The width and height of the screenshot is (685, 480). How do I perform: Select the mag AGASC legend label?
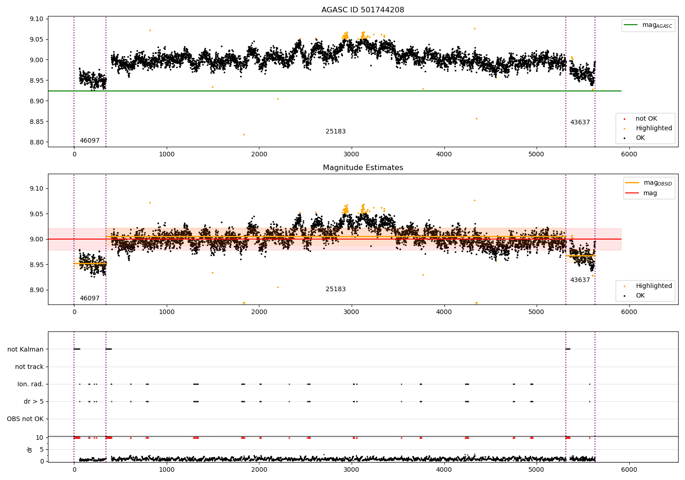[657, 26]
